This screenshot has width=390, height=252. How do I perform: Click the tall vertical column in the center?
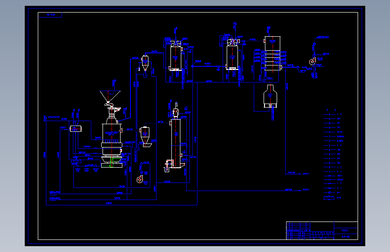pyautogui.click(x=175, y=143)
